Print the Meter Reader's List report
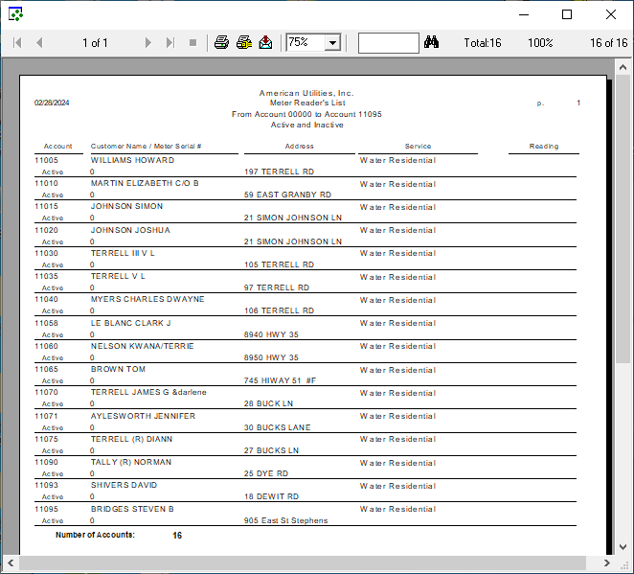 pyautogui.click(x=221, y=42)
